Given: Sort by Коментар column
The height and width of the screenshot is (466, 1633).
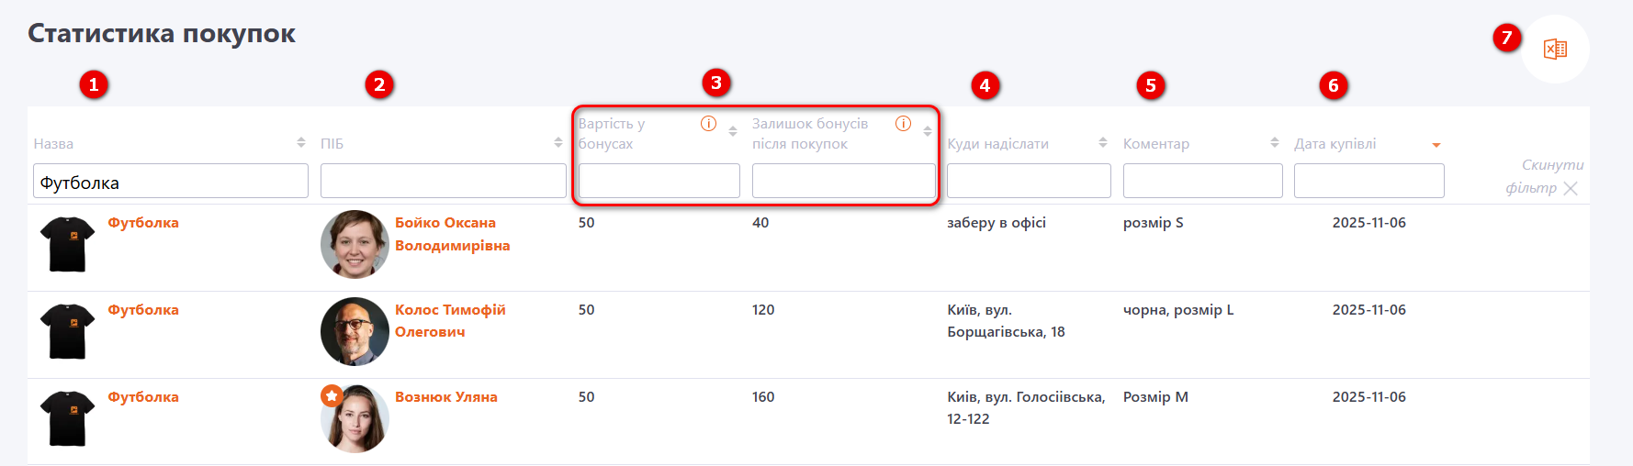Looking at the screenshot, I should click(1275, 143).
